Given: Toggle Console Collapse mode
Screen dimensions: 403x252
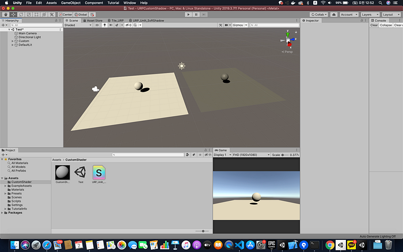Looking at the screenshot, I should coord(386,25).
